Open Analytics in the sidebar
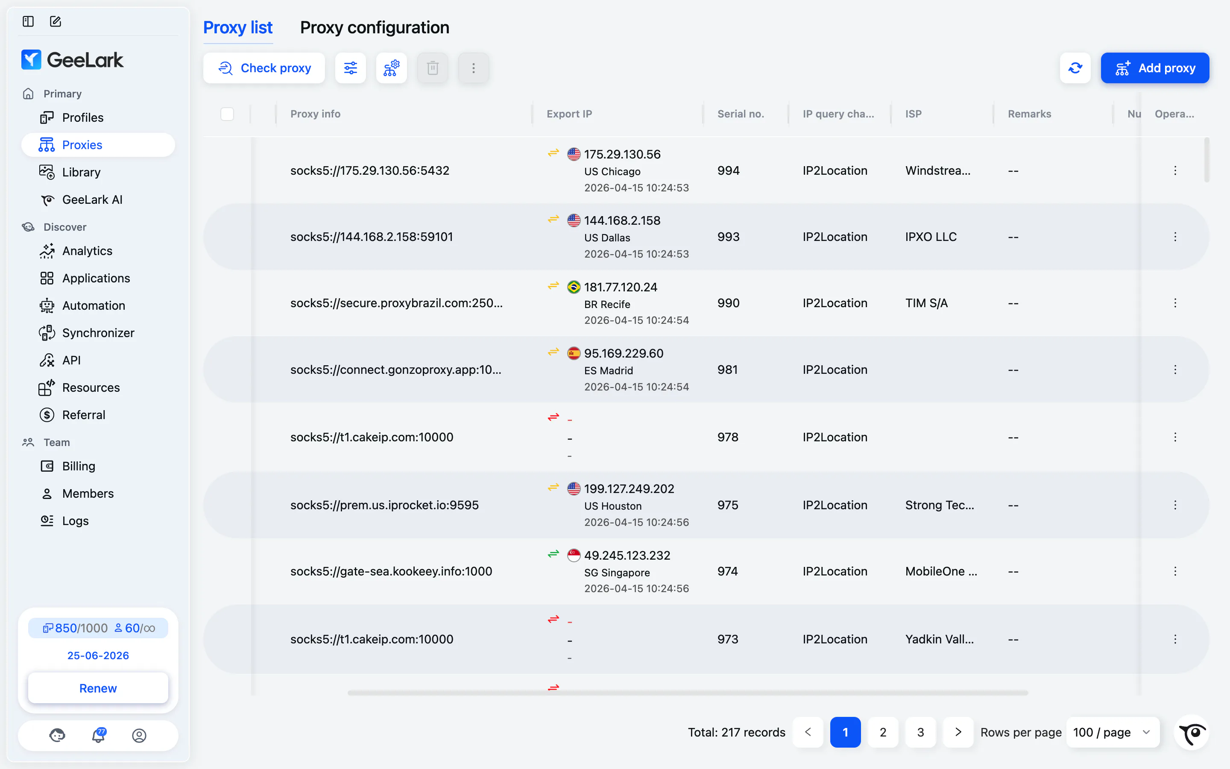1230x769 pixels. click(98, 251)
